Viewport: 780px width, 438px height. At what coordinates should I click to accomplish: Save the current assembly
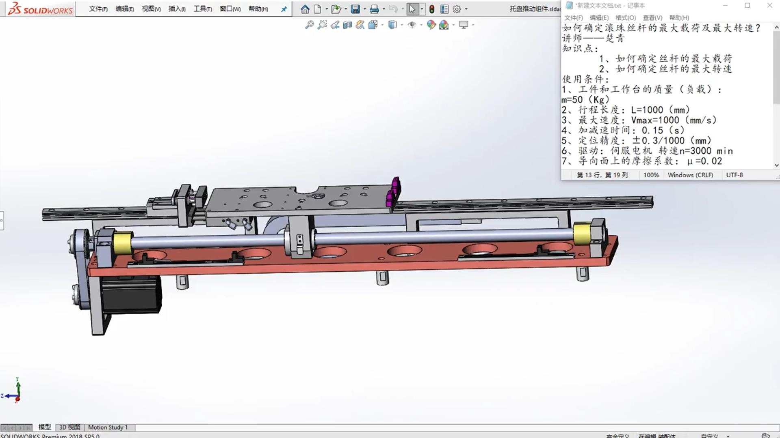[355, 9]
